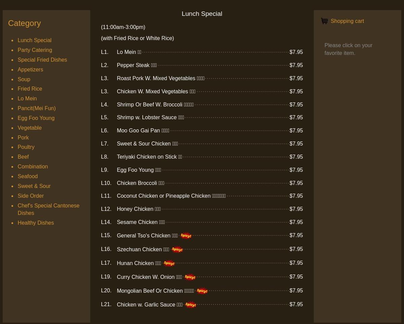Click the Spicy icon on Curry Chicken W. Onion
Image resolution: width=404 pixels, height=324 pixels.
tap(190, 277)
